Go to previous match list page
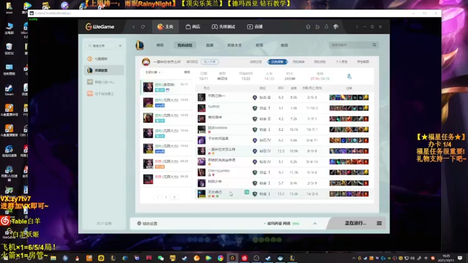The width and height of the screenshot is (468, 263). pos(158,197)
